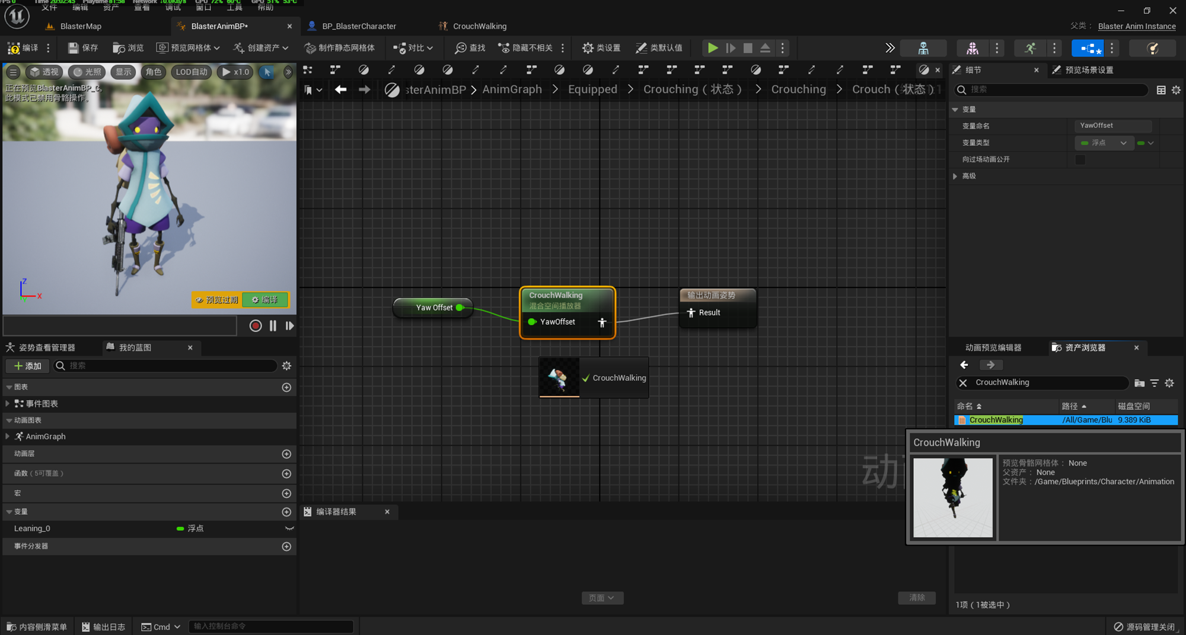Open the Perspective view mode menu
The height and width of the screenshot is (635, 1186).
(x=44, y=72)
